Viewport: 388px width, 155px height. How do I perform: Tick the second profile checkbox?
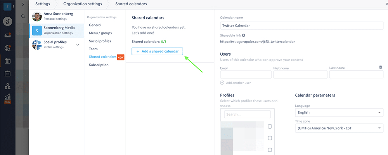tap(270, 138)
